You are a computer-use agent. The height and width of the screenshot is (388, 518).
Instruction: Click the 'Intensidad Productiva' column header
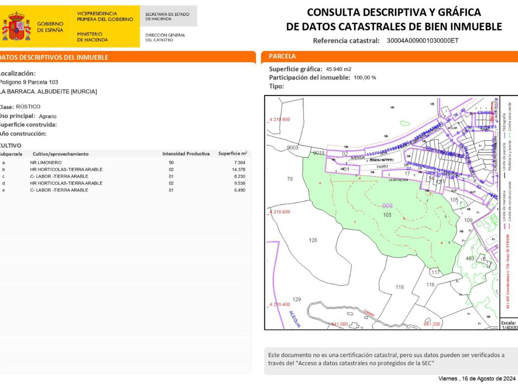click(x=186, y=154)
